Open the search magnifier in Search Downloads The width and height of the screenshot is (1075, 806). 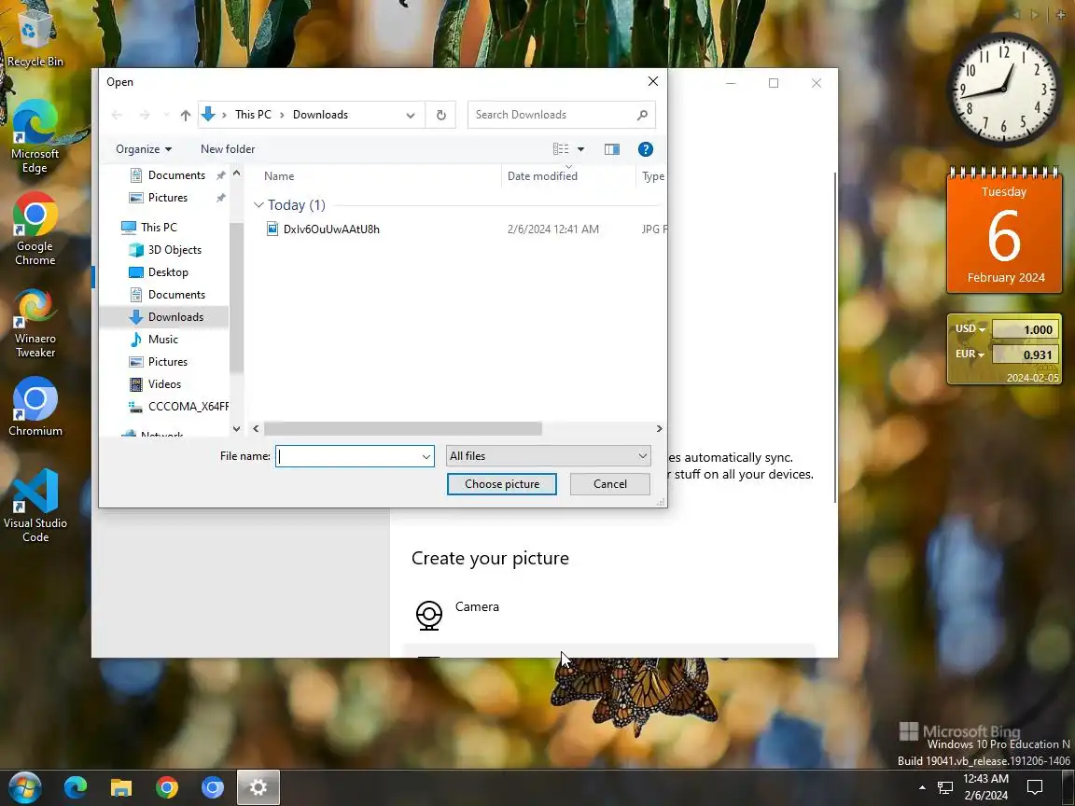(x=642, y=115)
